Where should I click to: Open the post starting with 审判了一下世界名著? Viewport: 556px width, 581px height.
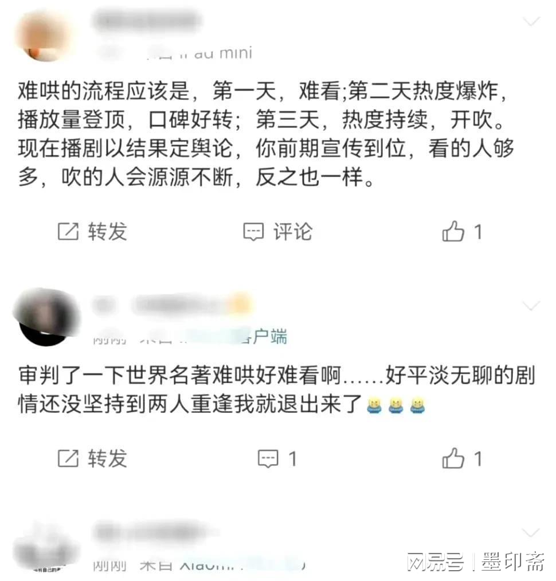click(277, 389)
